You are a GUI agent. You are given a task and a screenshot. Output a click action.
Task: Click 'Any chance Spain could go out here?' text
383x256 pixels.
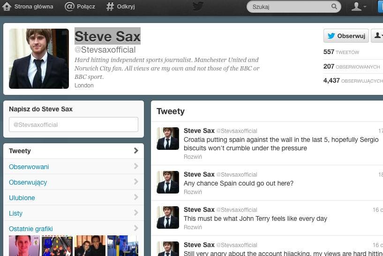coord(239,183)
